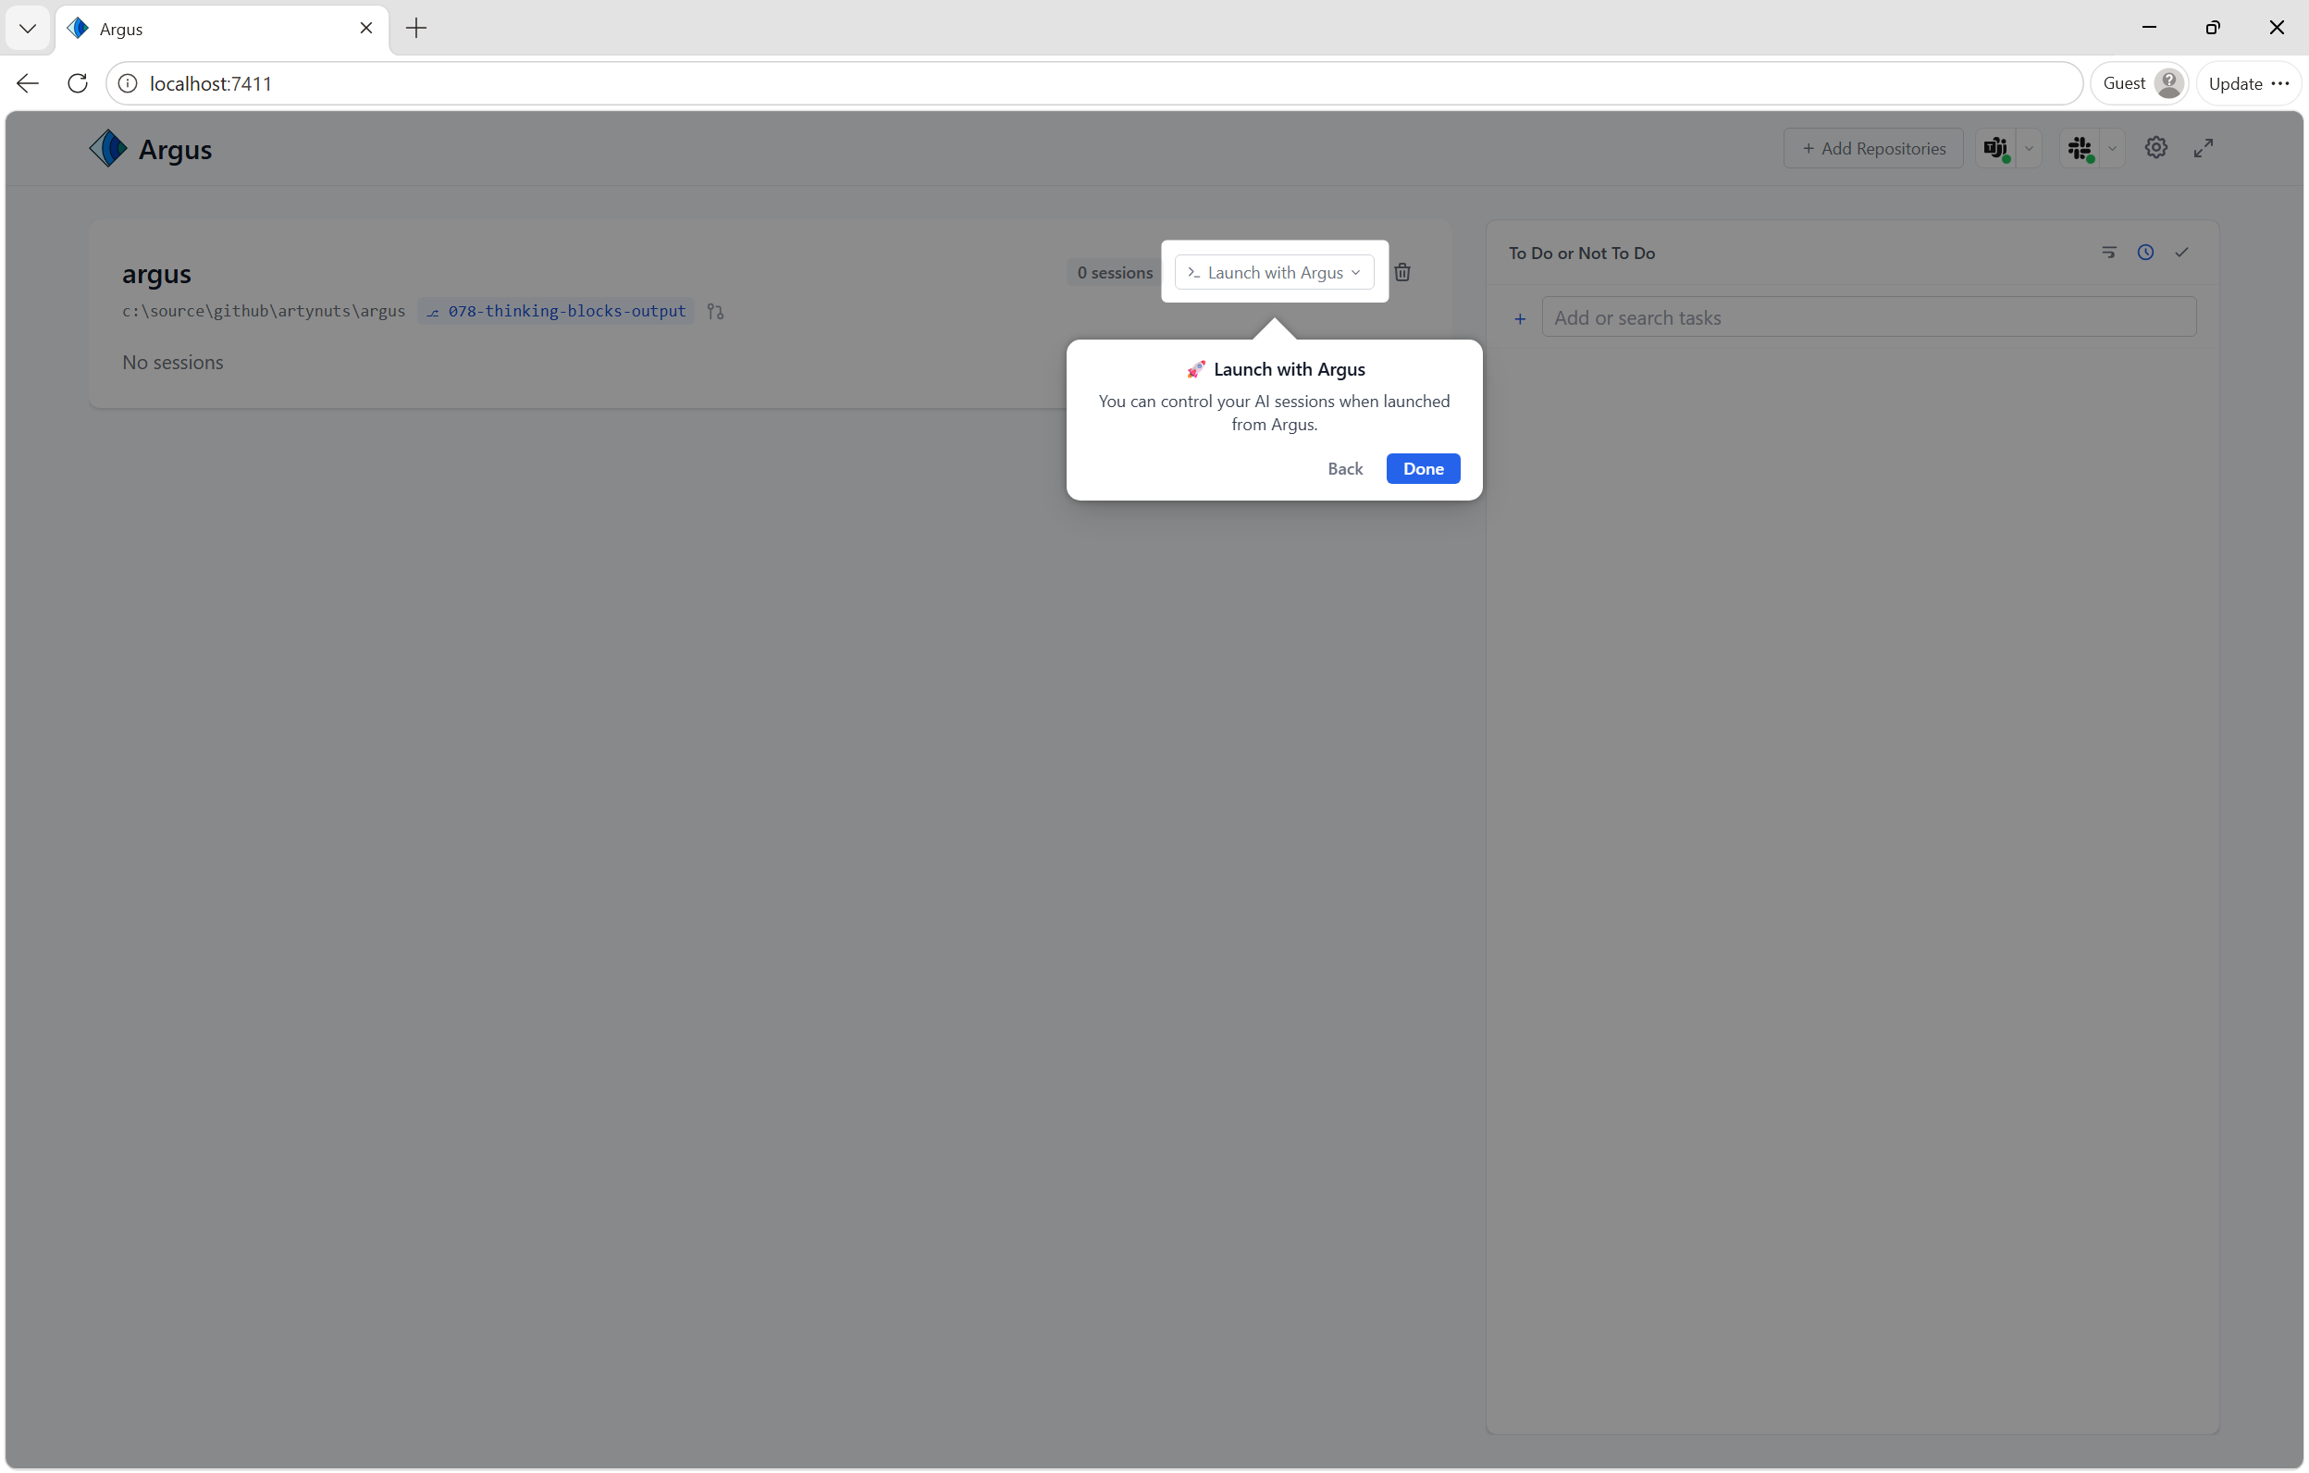Toggle the clock icon in the To Do panel
The image size is (2309, 1473).
[2145, 253]
